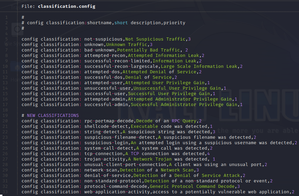
Task: Select the 'attempted-user' shortname
Action: [x=103, y=83]
